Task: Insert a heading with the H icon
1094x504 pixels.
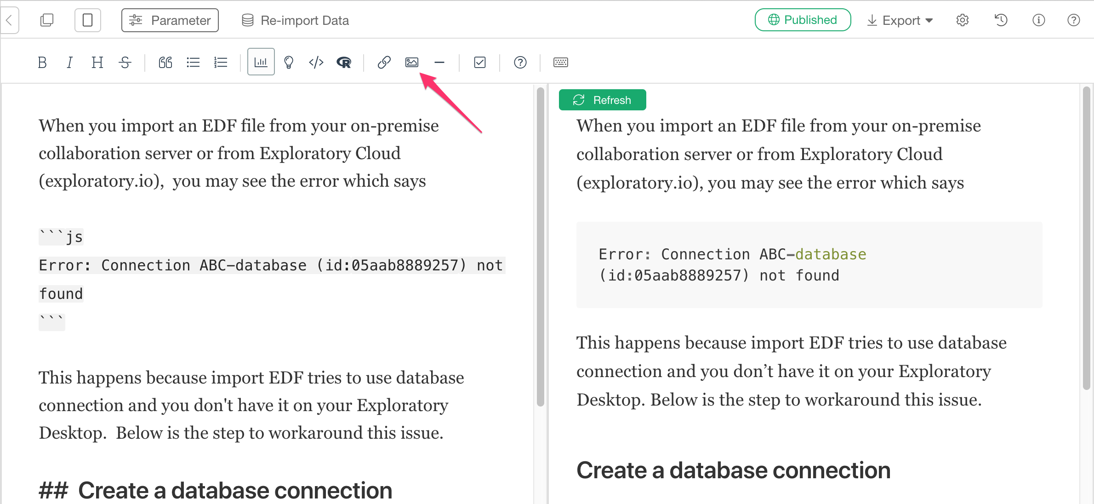Action: point(97,62)
